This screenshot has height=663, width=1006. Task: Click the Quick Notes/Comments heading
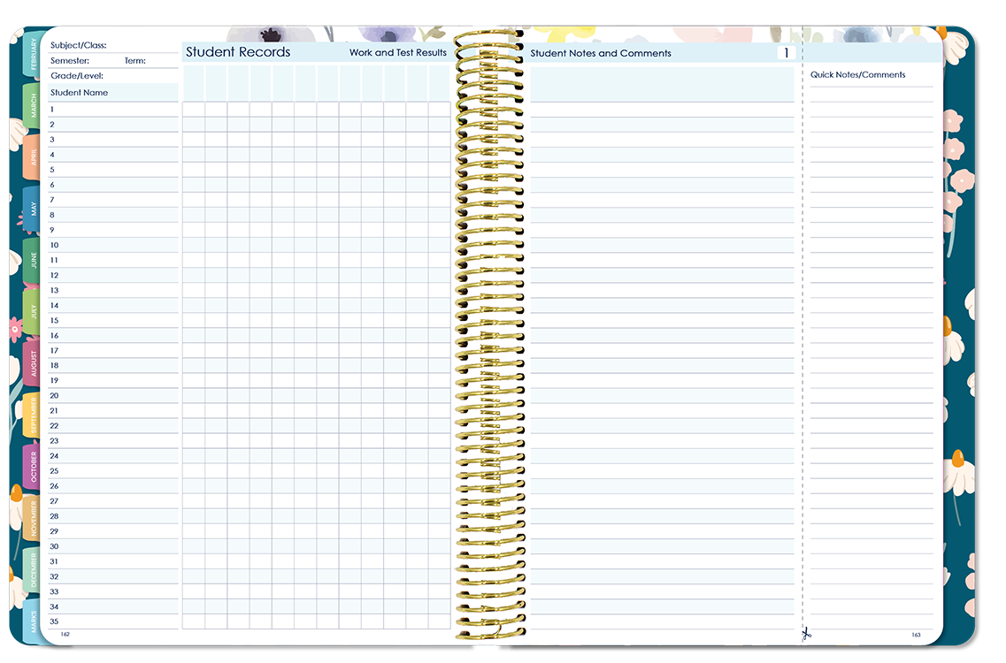tap(857, 75)
